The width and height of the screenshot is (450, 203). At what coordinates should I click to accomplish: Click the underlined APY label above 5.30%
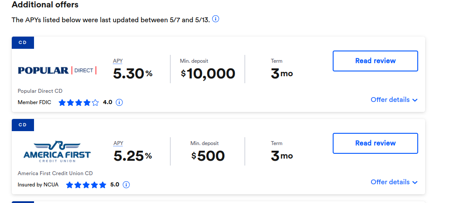(x=118, y=61)
